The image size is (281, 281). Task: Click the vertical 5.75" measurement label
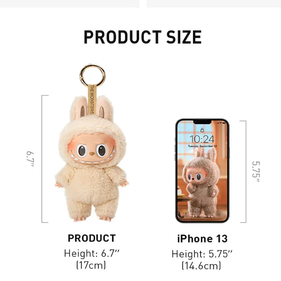(256, 171)
